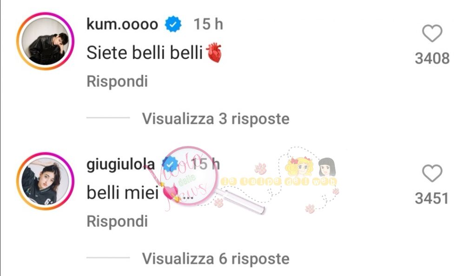This screenshot has height=276, width=476.
Task: Expand 'Visualizza 3 risposte' replies
Action: 216,118
